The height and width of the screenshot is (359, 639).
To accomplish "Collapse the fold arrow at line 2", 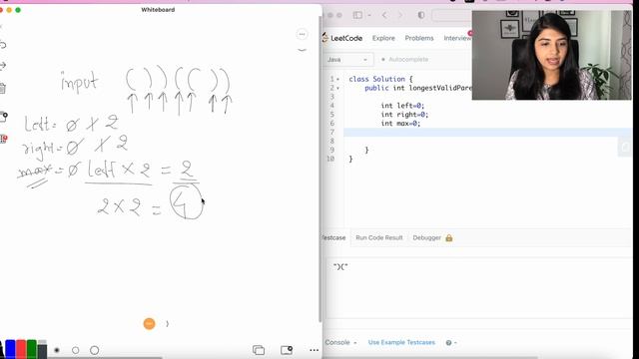I will [x=337, y=88].
